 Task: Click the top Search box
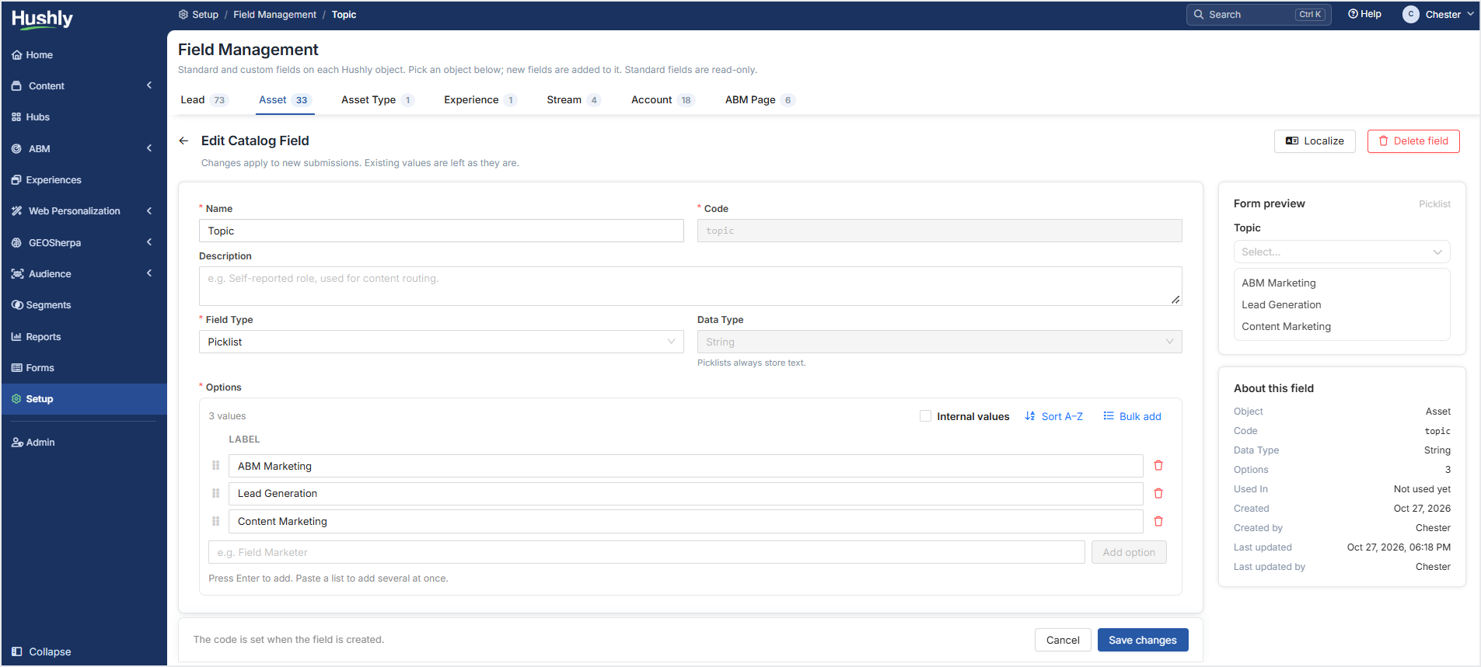(1259, 15)
